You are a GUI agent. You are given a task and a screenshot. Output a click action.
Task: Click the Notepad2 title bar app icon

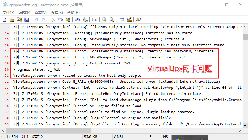5,5
